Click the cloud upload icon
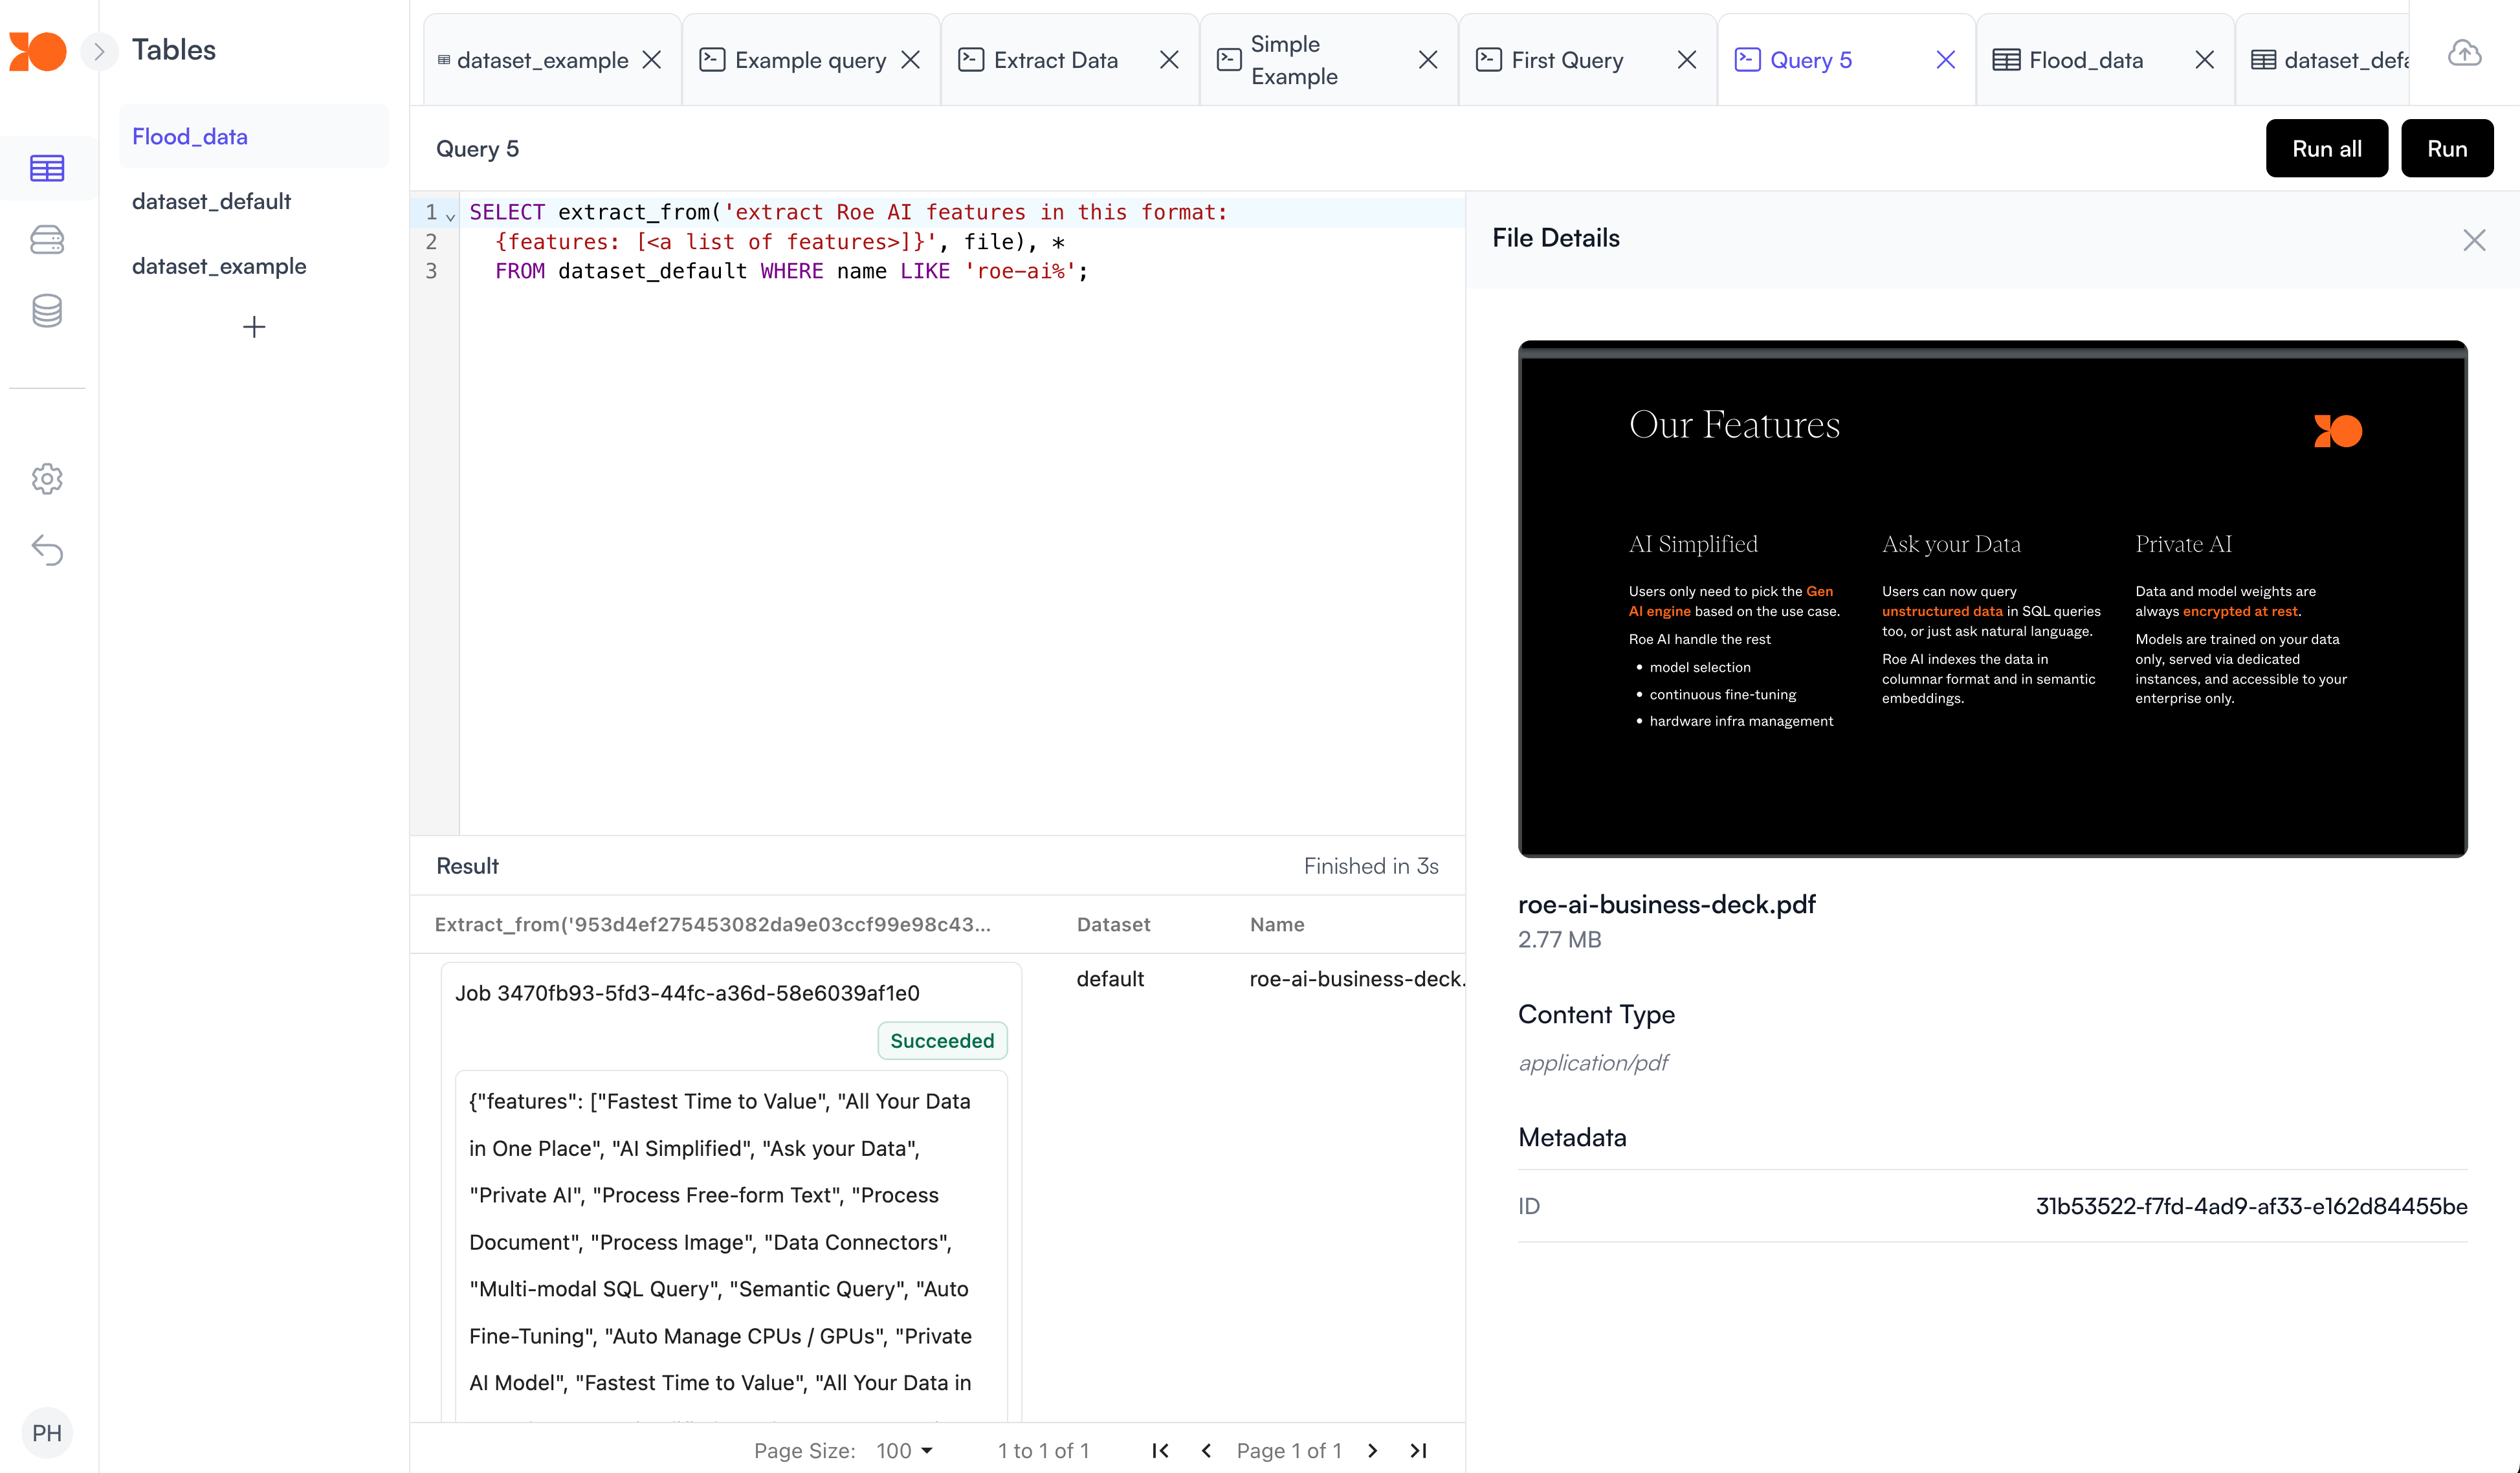2520x1473 pixels. 2464,53
